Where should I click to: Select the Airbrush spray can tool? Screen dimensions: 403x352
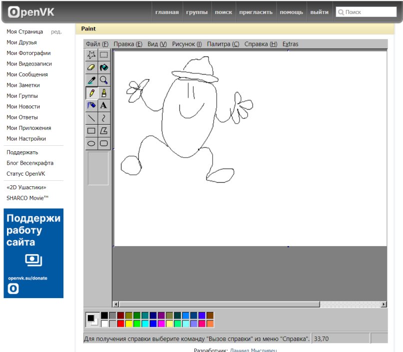click(x=91, y=105)
